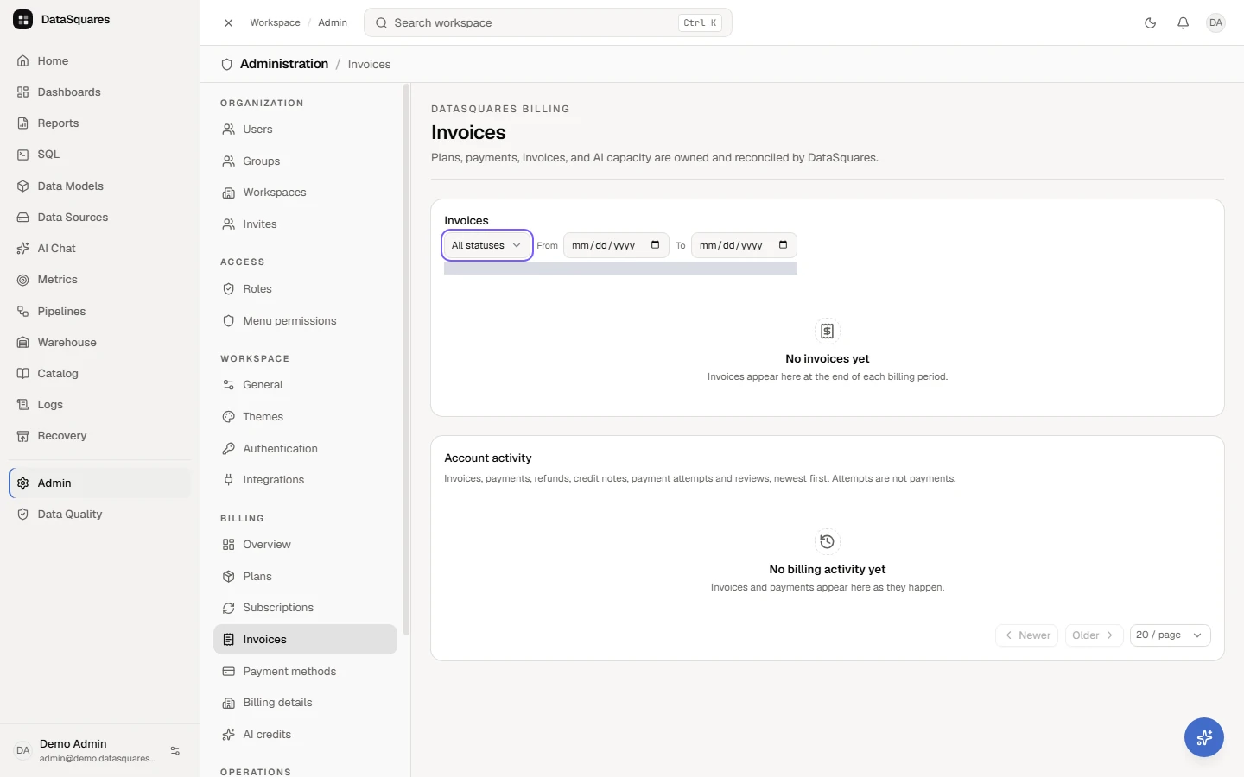1244x777 pixels.
Task: Toggle dark mode with the moon icon
Action: coord(1150,23)
